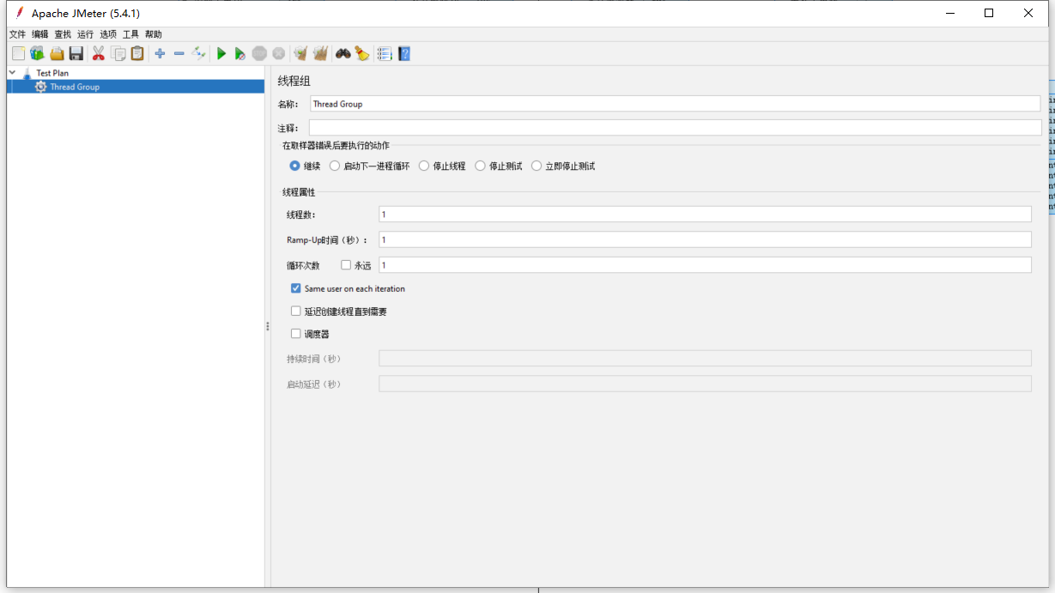This screenshot has height=593, width=1055.
Task: Select the 继续 radio button
Action: [x=295, y=166]
